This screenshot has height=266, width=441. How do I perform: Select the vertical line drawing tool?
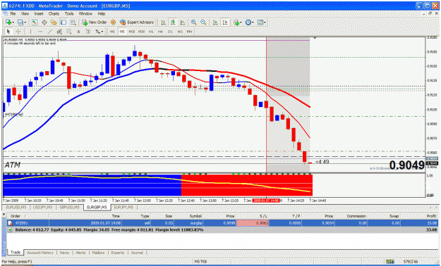click(x=30, y=32)
